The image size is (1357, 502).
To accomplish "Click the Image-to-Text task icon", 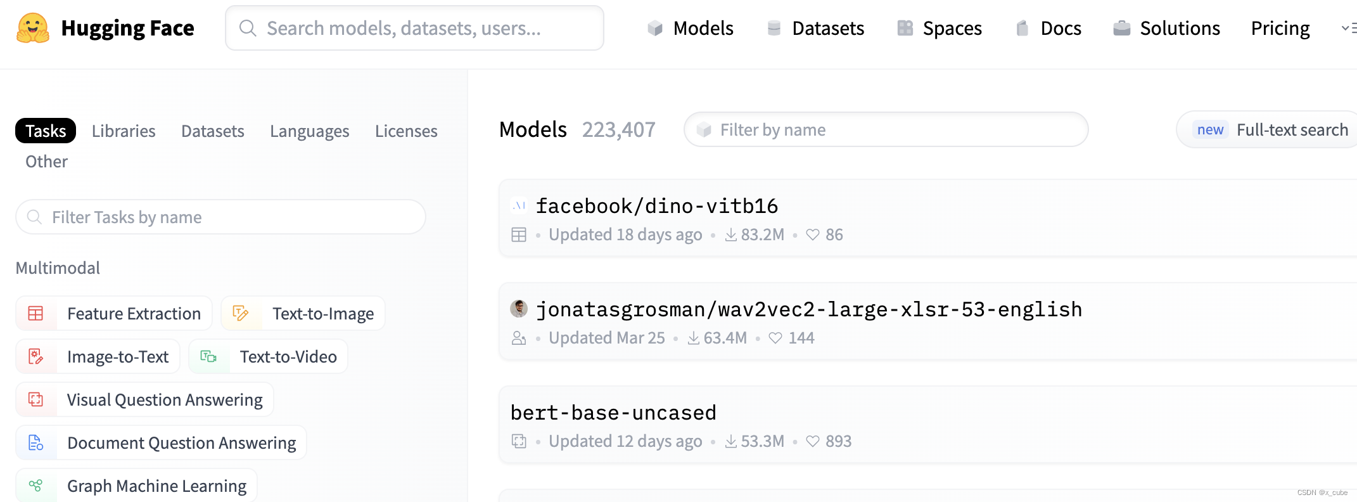I will pyautogui.click(x=36, y=356).
